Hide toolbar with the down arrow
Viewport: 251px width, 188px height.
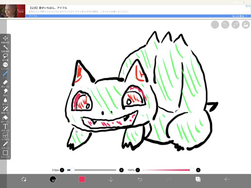point(111,180)
